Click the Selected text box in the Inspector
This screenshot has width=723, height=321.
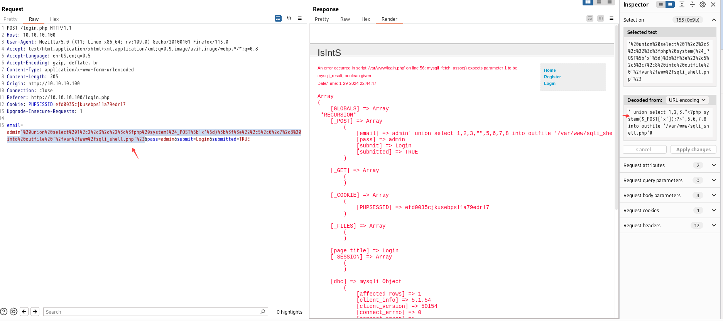670,61
